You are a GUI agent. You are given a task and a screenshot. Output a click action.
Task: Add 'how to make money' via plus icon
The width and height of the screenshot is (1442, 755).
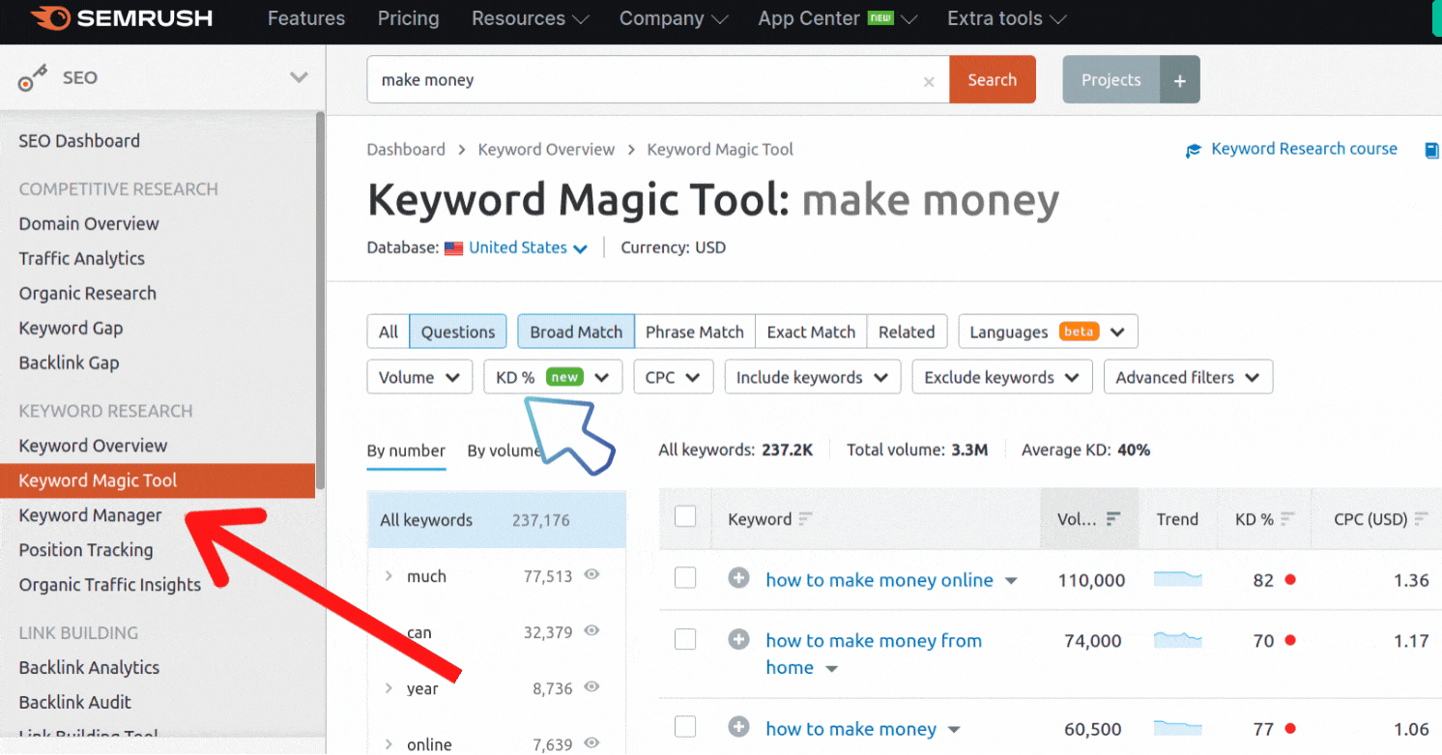[739, 728]
